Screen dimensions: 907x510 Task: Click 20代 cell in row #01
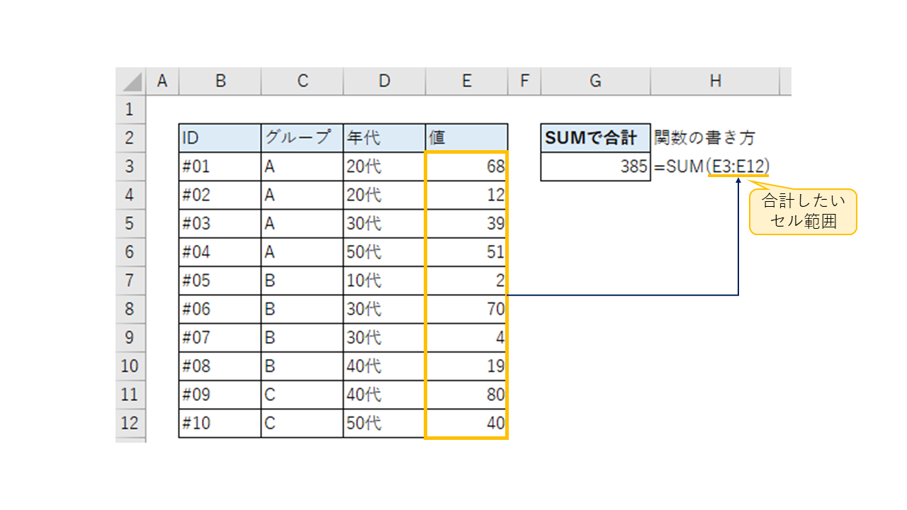[384, 166]
